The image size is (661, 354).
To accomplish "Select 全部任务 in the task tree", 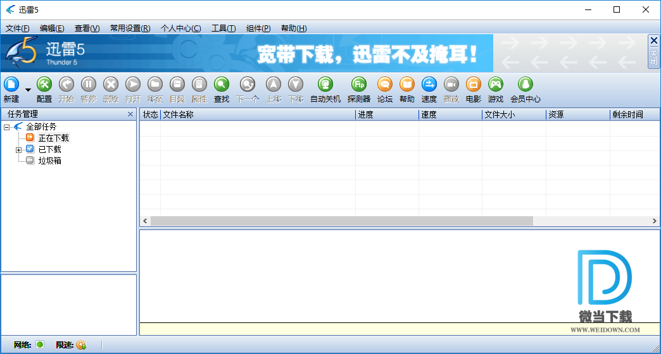I will 41,126.
